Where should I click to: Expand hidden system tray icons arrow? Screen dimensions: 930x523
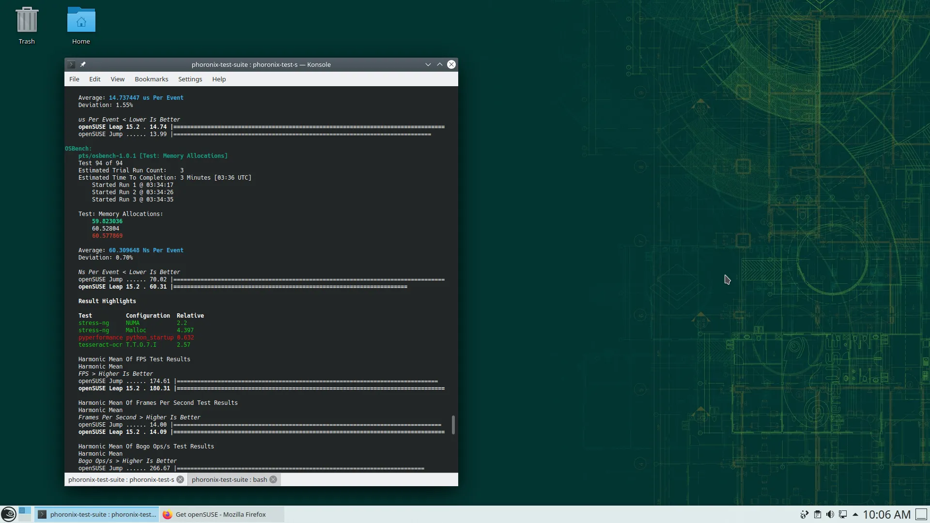tap(855, 514)
